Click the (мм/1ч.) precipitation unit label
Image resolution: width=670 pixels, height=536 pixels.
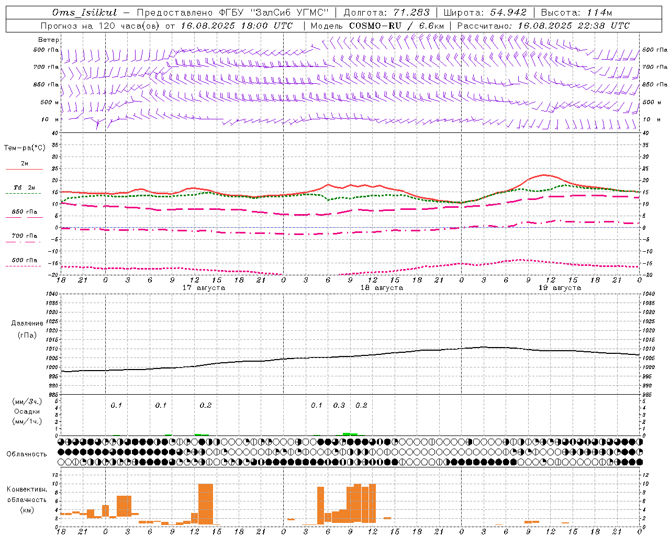(x=27, y=421)
